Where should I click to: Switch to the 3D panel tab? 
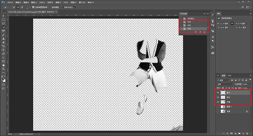tap(218, 76)
